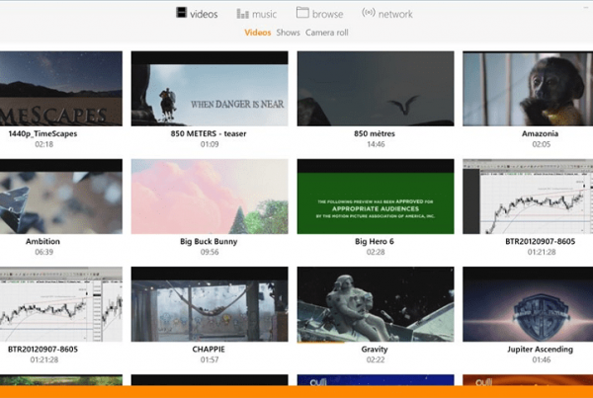Open the Jupiter Ascending thumbnail
This screenshot has width=593, height=398.
(x=528, y=304)
